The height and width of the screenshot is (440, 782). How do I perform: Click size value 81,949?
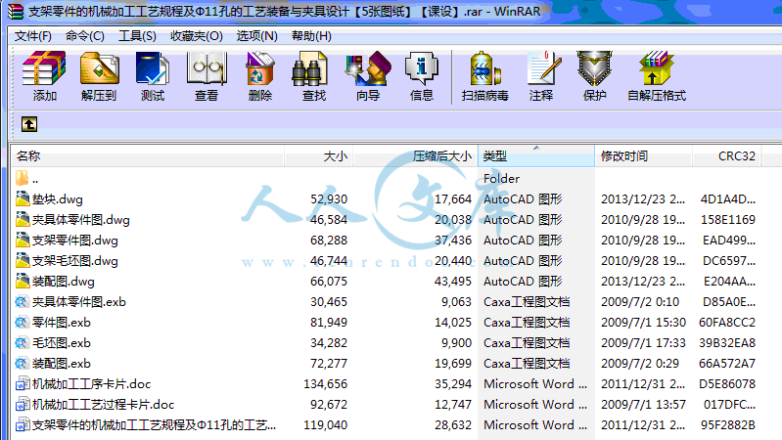(x=329, y=322)
